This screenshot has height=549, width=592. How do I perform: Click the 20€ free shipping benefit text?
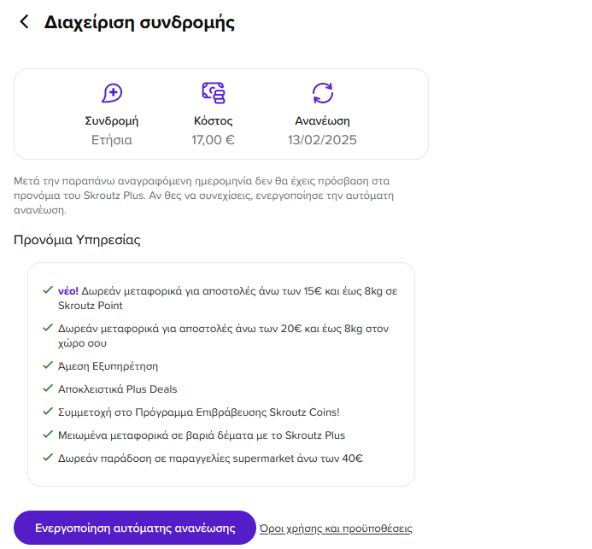click(x=223, y=336)
